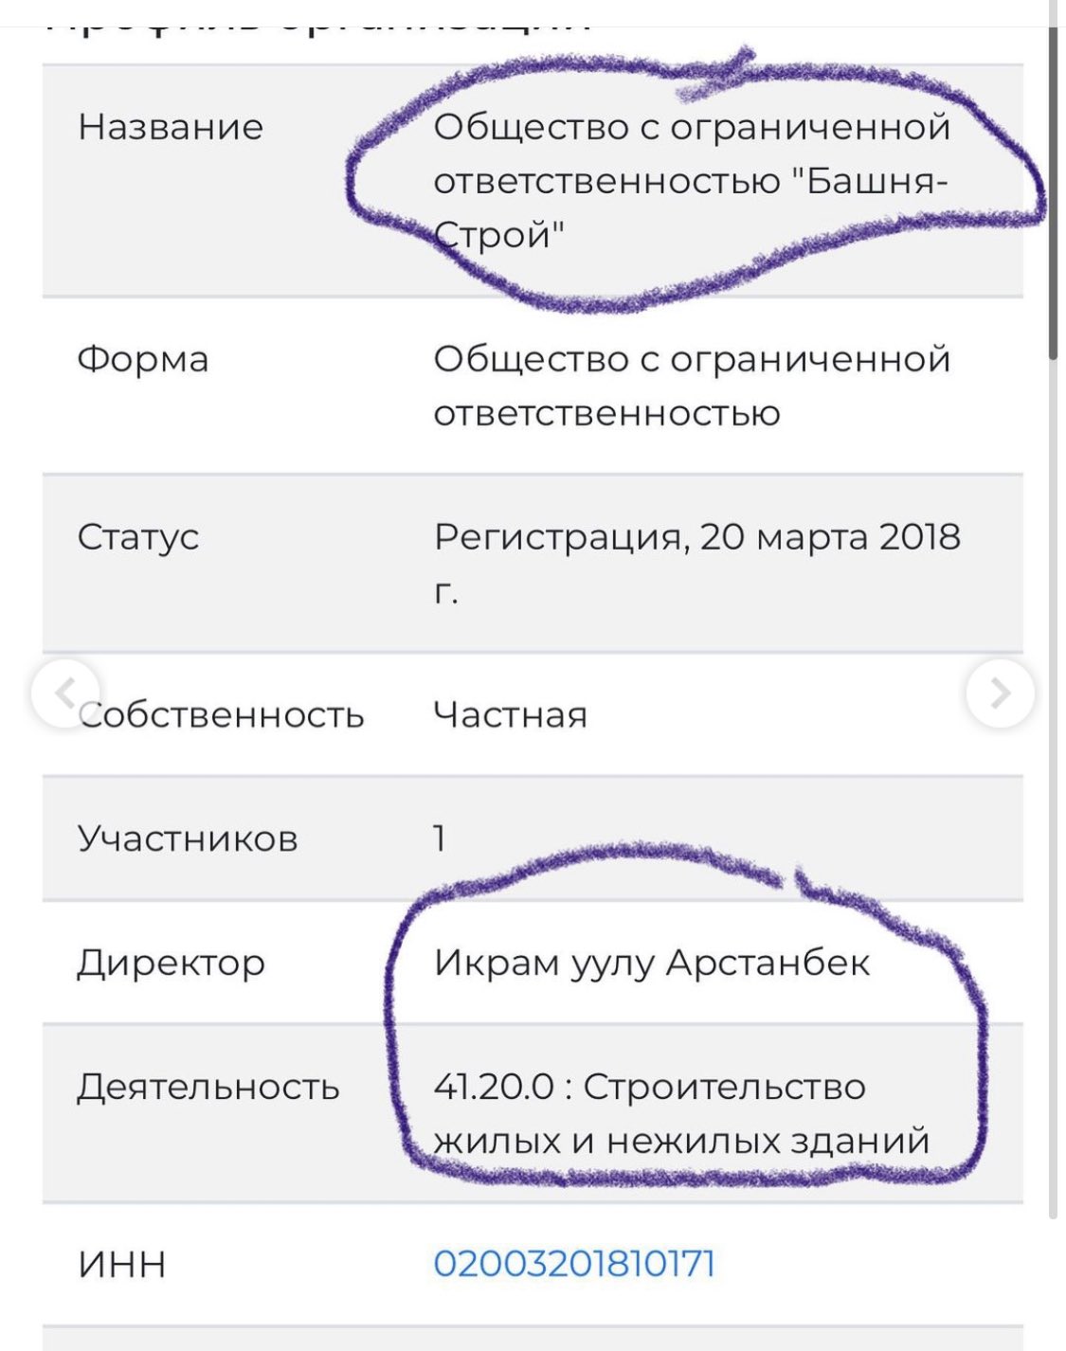Click the left carousel arrow
This screenshot has height=1351, width=1066.
64,694
